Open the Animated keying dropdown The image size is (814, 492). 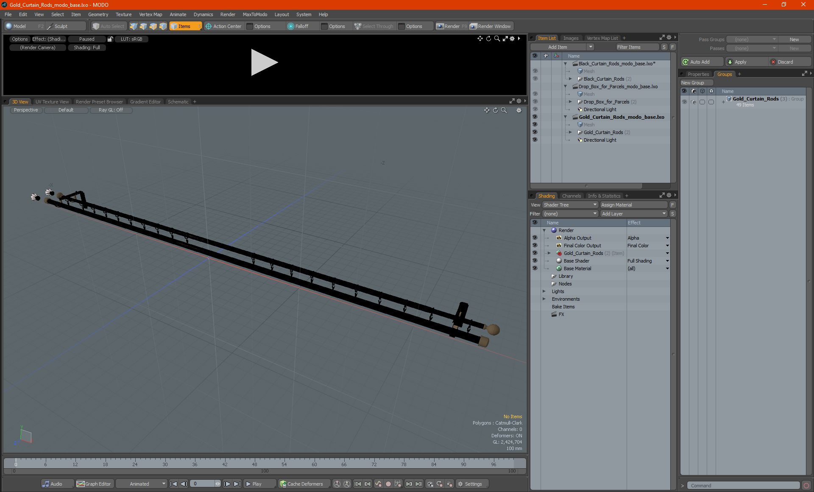click(x=142, y=484)
